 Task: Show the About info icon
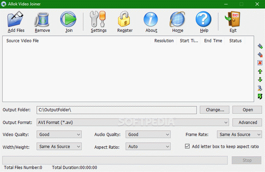point(151,19)
